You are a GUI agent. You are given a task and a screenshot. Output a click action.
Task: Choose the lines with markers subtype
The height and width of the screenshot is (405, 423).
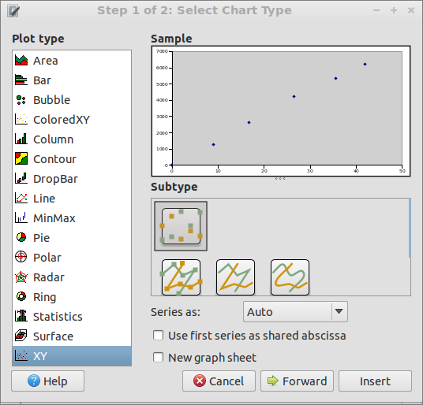[181, 277]
